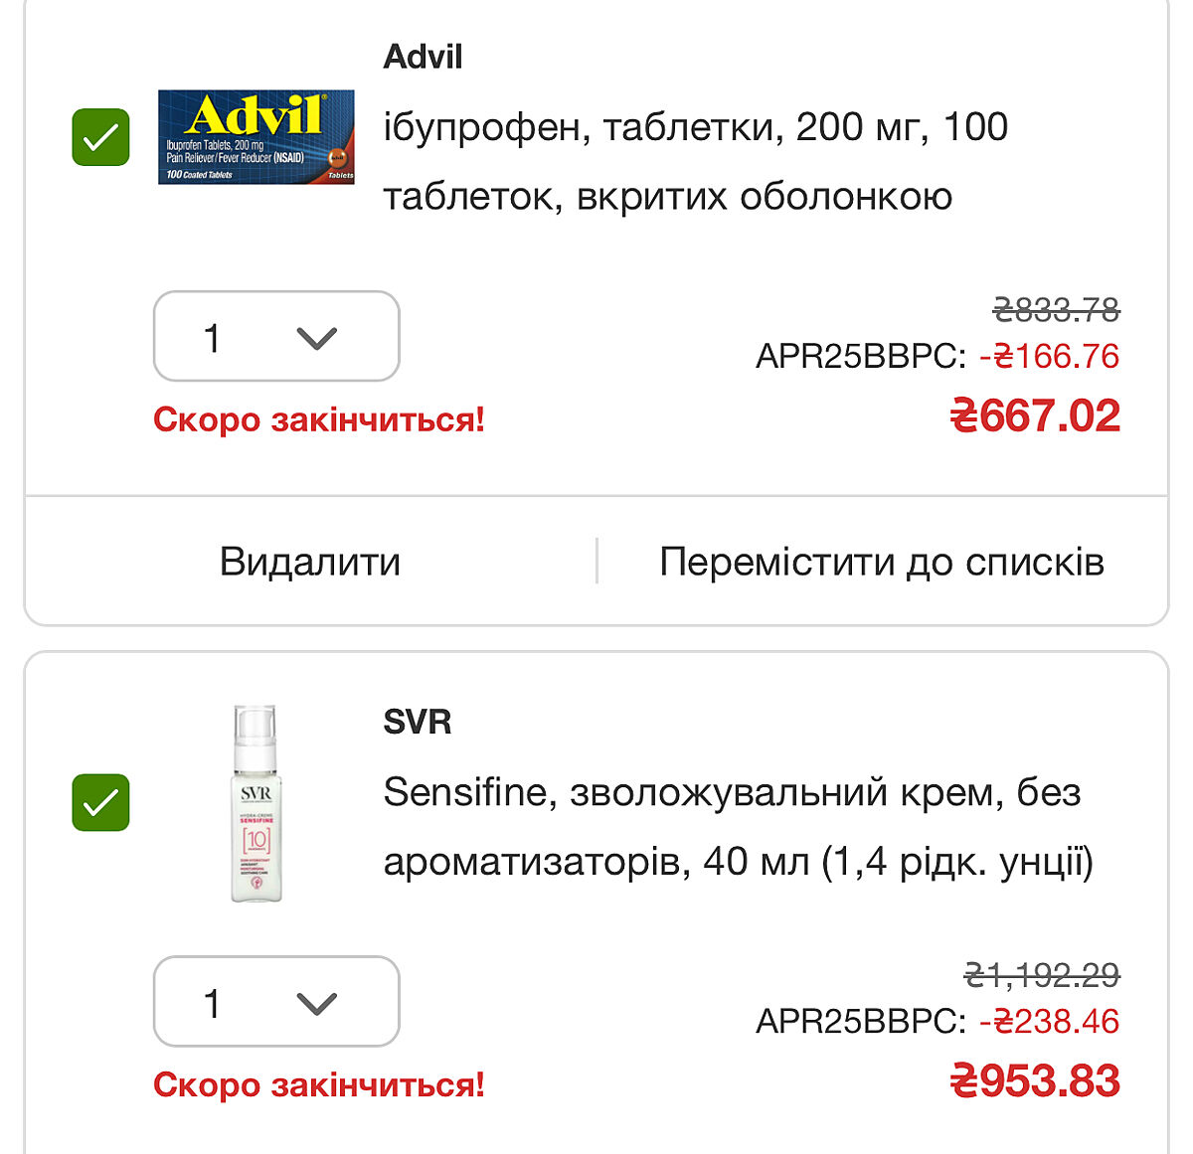Open the Sensifine зволожувальний крем product title
Viewport: 1193px width, 1154px height.
point(737,826)
